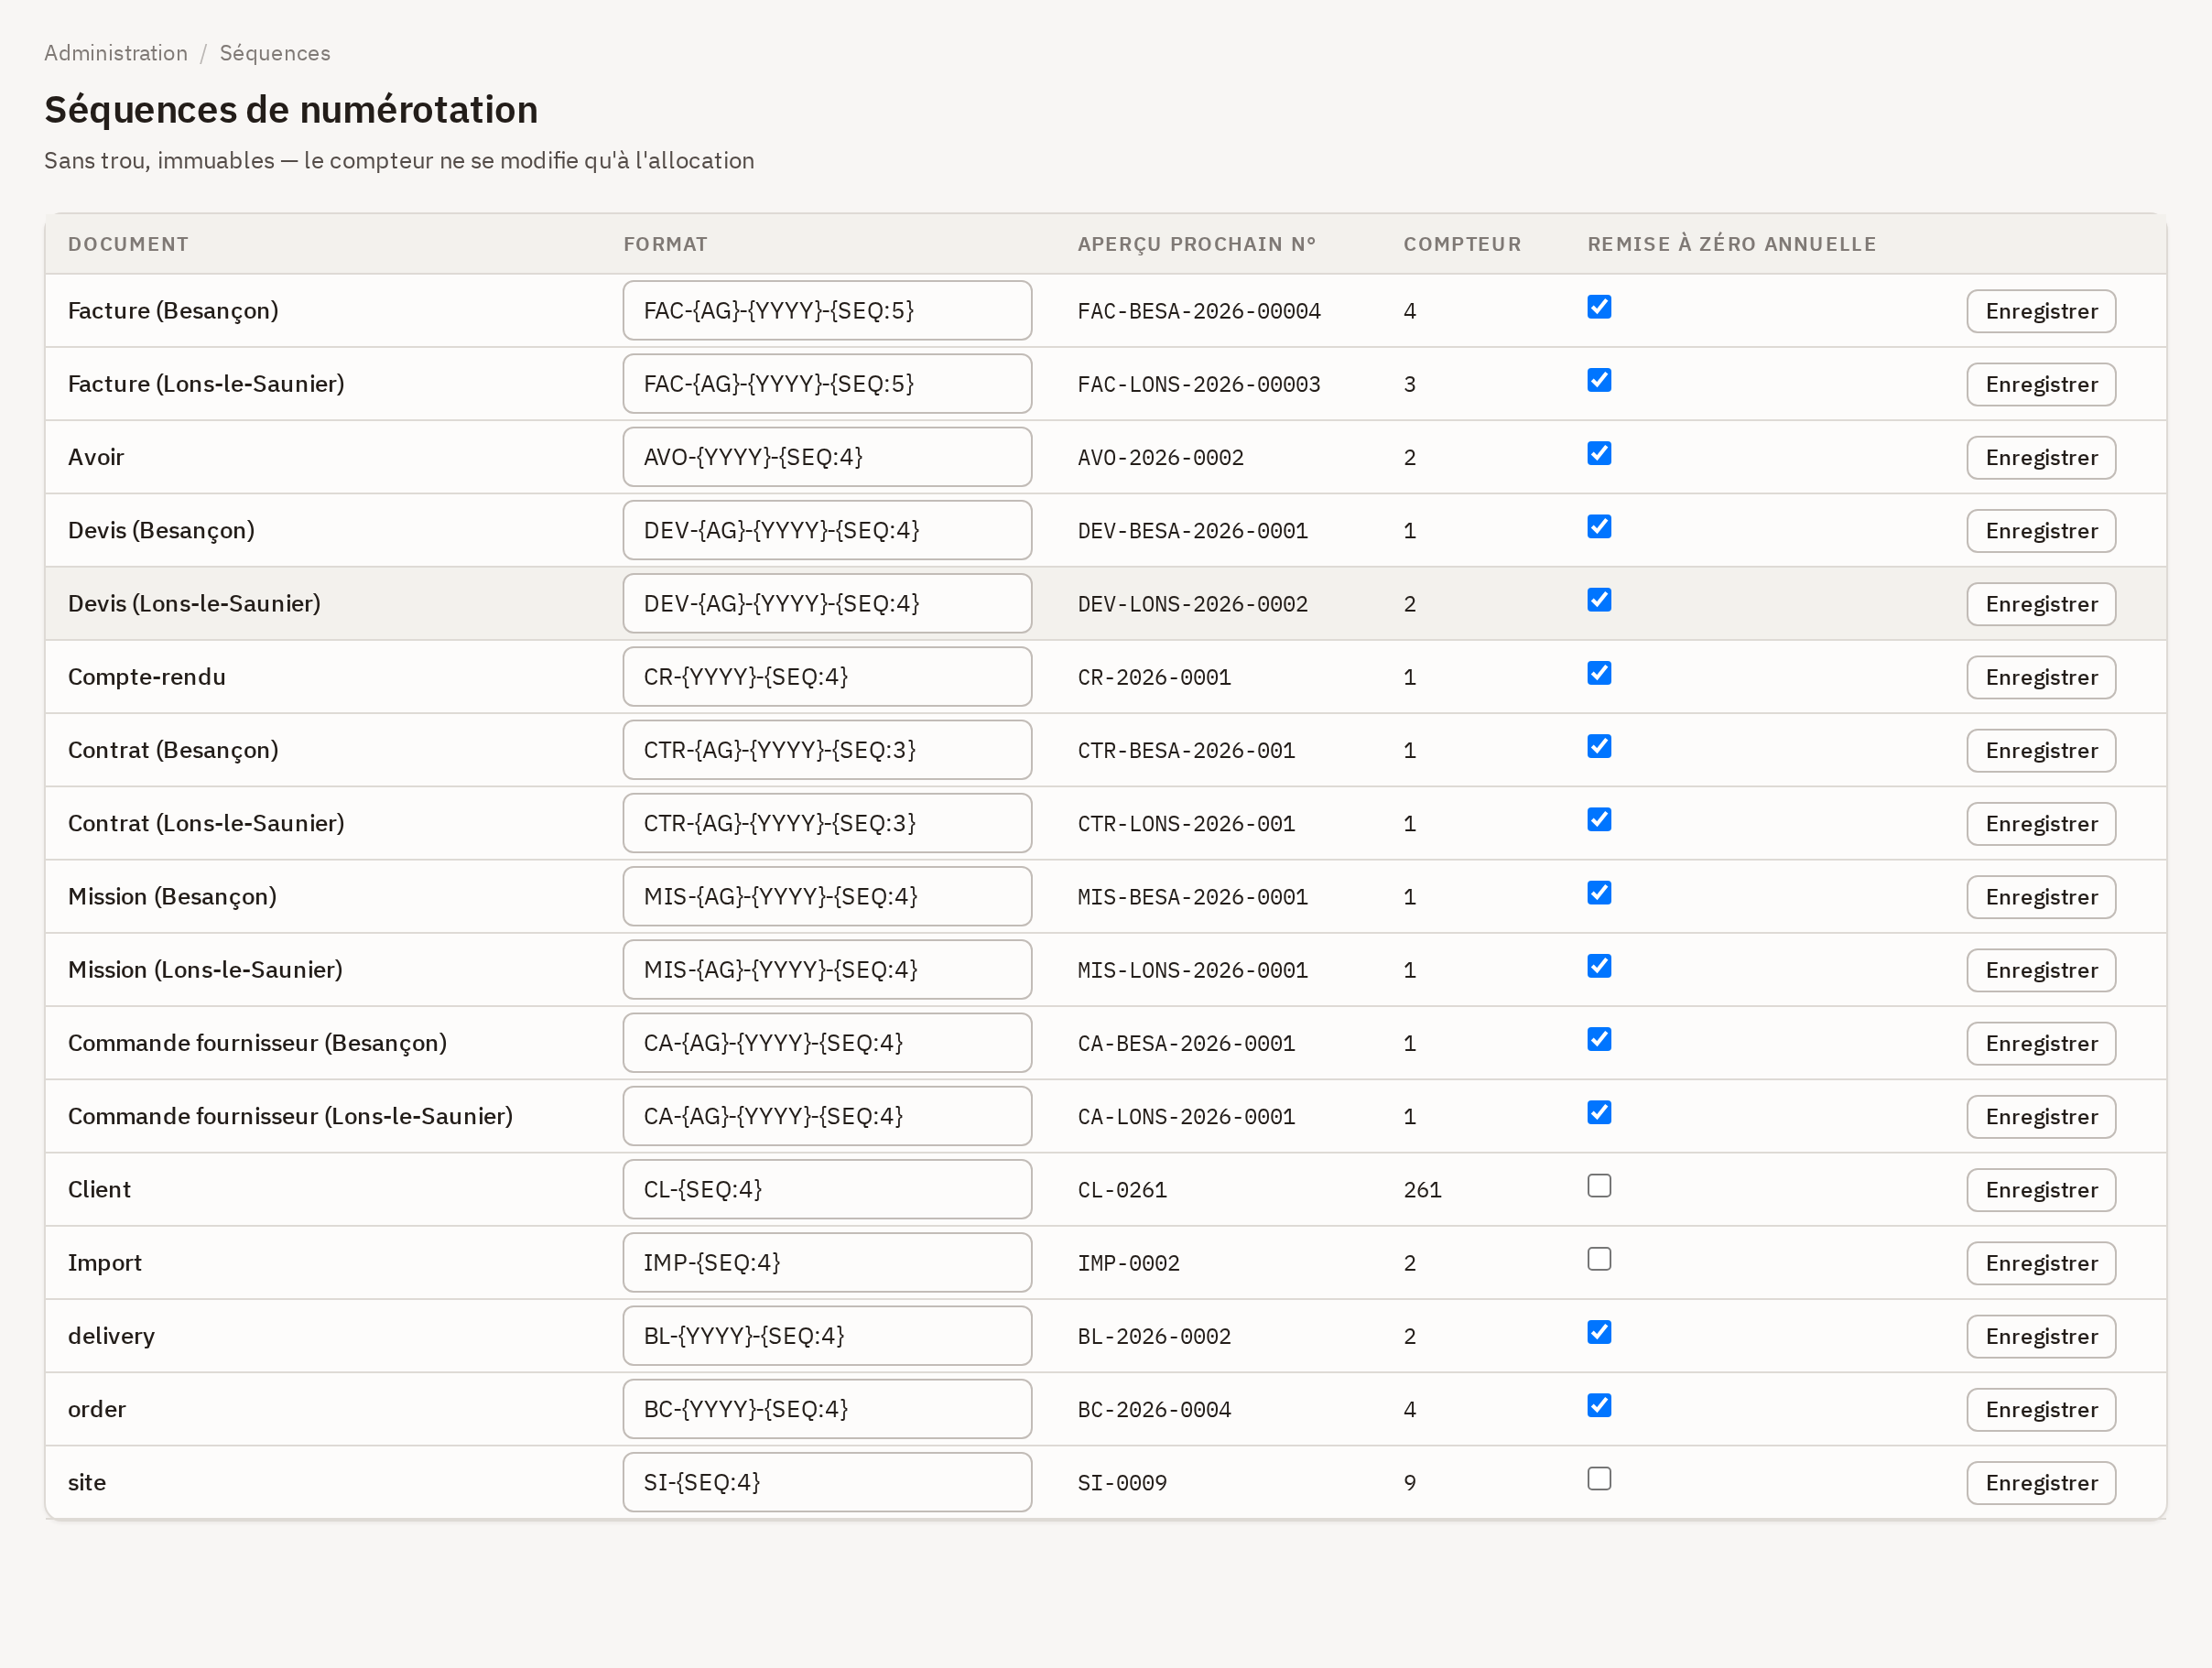Click Enregistrer for Contrat (Besançon)

[2041, 750]
